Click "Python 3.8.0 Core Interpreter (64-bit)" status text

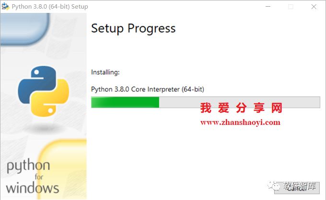coord(148,89)
